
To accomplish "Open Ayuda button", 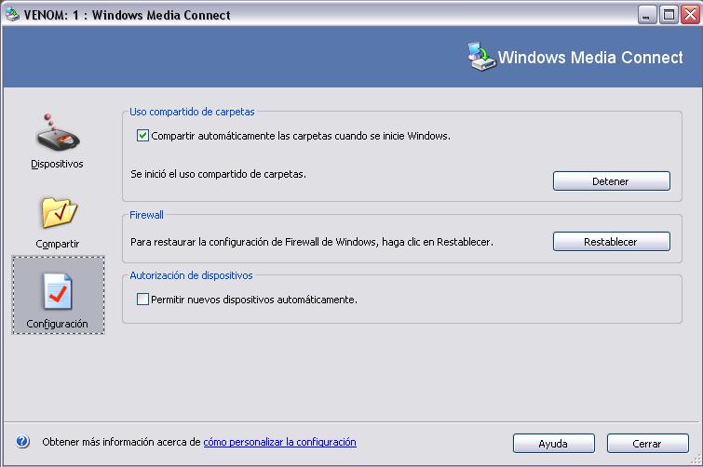I will [554, 443].
